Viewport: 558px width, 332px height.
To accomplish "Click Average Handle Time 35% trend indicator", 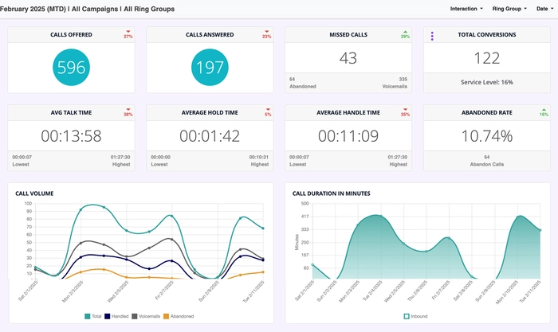I will tap(405, 112).
